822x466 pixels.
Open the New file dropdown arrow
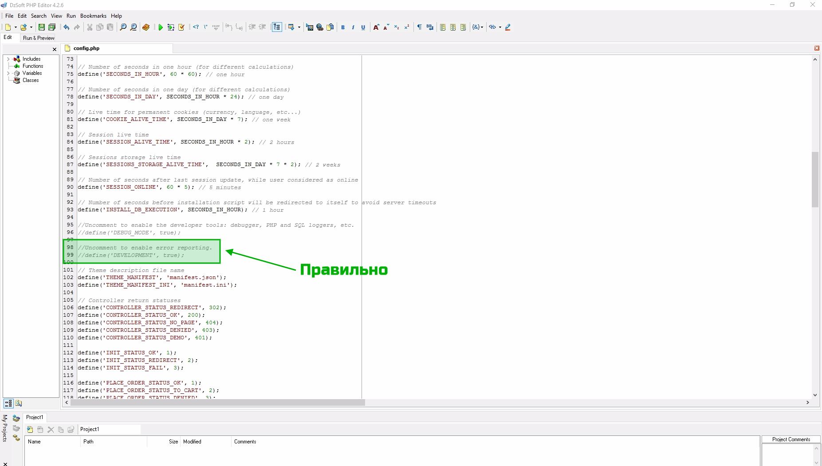(x=16, y=27)
